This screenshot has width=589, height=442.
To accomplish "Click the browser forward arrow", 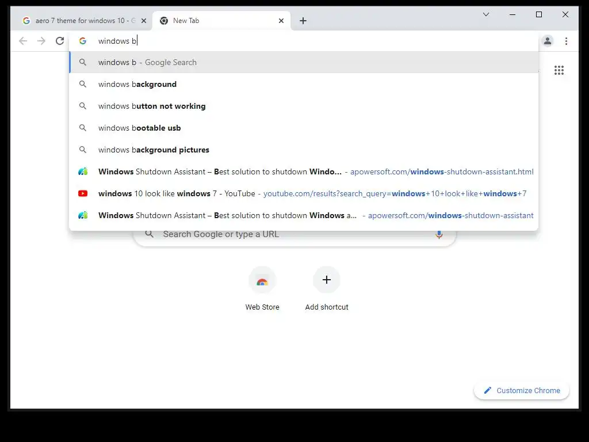I will coord(41,41).
